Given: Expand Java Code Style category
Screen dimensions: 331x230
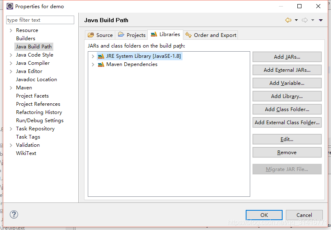Looking at the screenshot, I should coord(11,55).
